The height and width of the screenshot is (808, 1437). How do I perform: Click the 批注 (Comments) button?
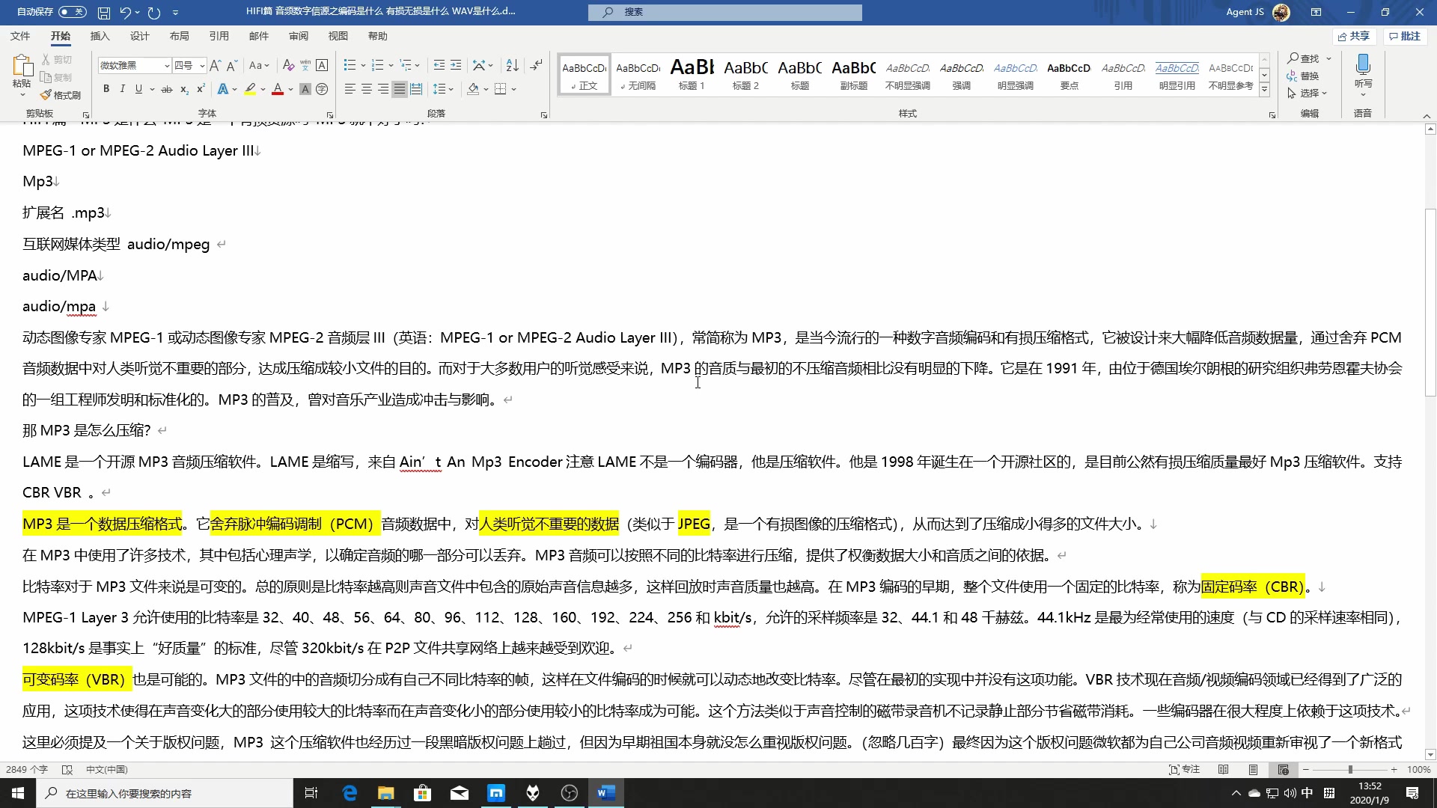1405,36
